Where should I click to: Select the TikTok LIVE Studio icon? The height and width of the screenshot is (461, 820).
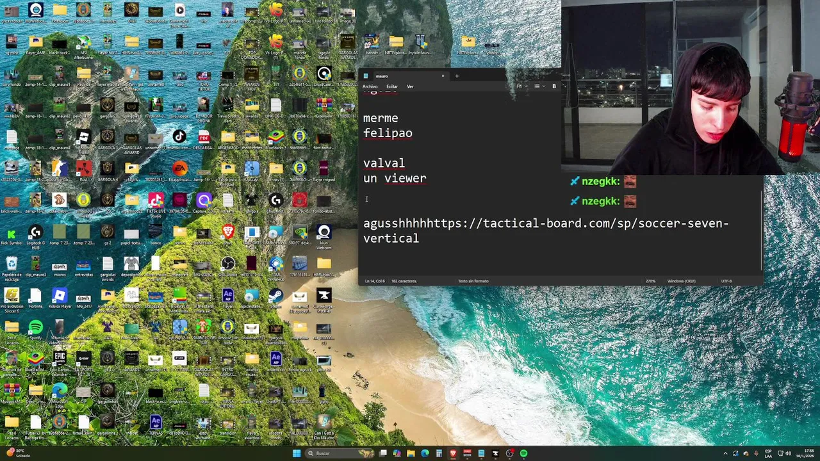(x=156, y=205)
